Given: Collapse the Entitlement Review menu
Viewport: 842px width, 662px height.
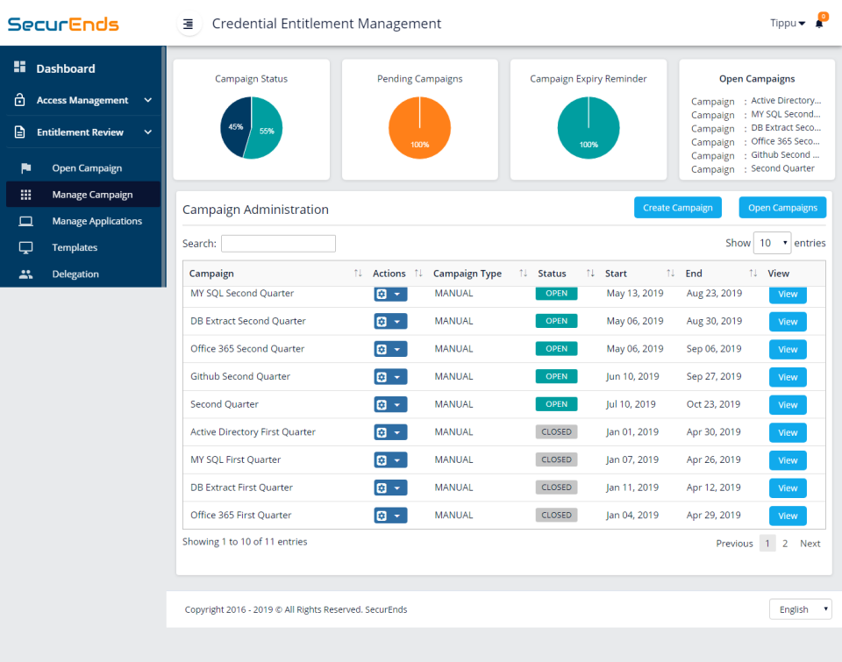Looking at the screenshot, I should click(82, 132).
